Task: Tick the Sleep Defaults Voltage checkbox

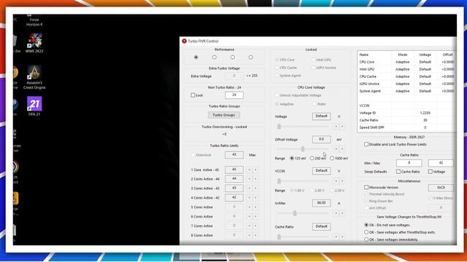Action: 430,172
